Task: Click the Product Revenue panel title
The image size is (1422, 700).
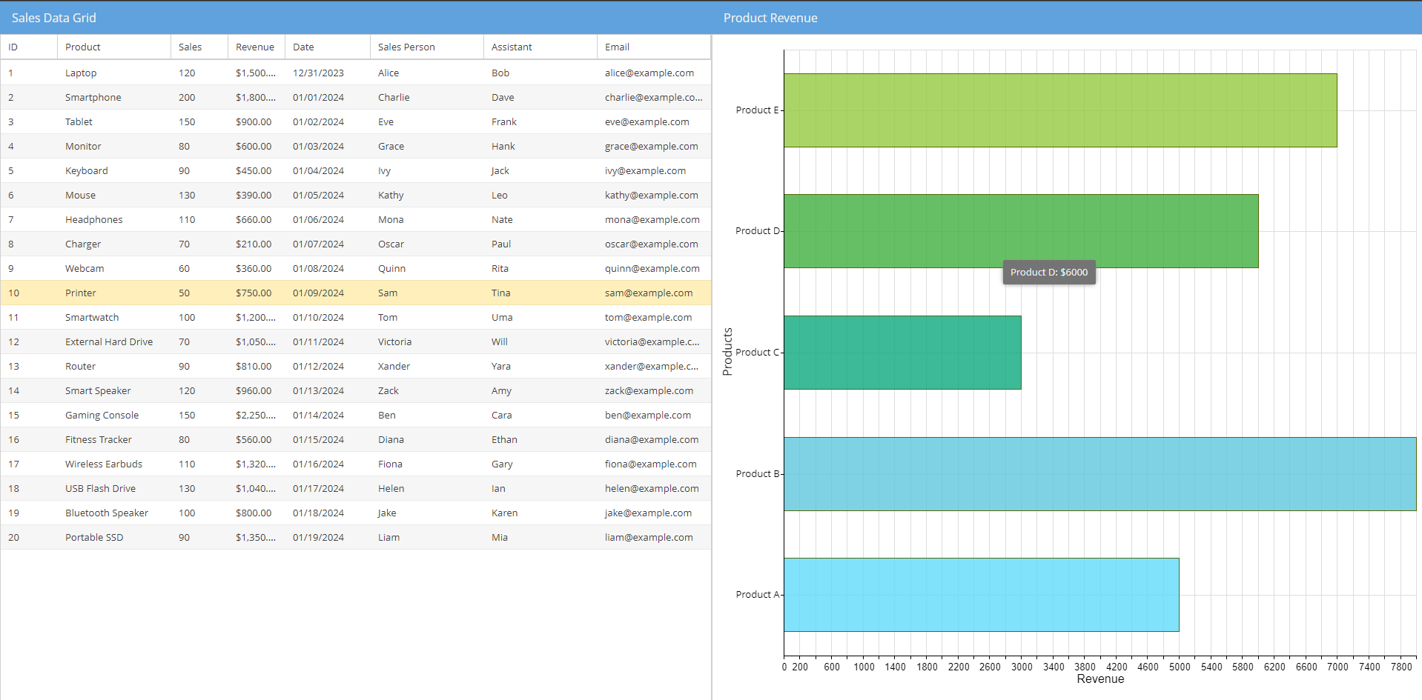Action: pyautogui.click(x=770, y=18)
